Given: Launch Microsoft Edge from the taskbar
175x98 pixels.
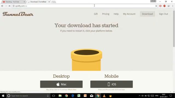Looking at the screenshot, I should click(x=73, y=96).
